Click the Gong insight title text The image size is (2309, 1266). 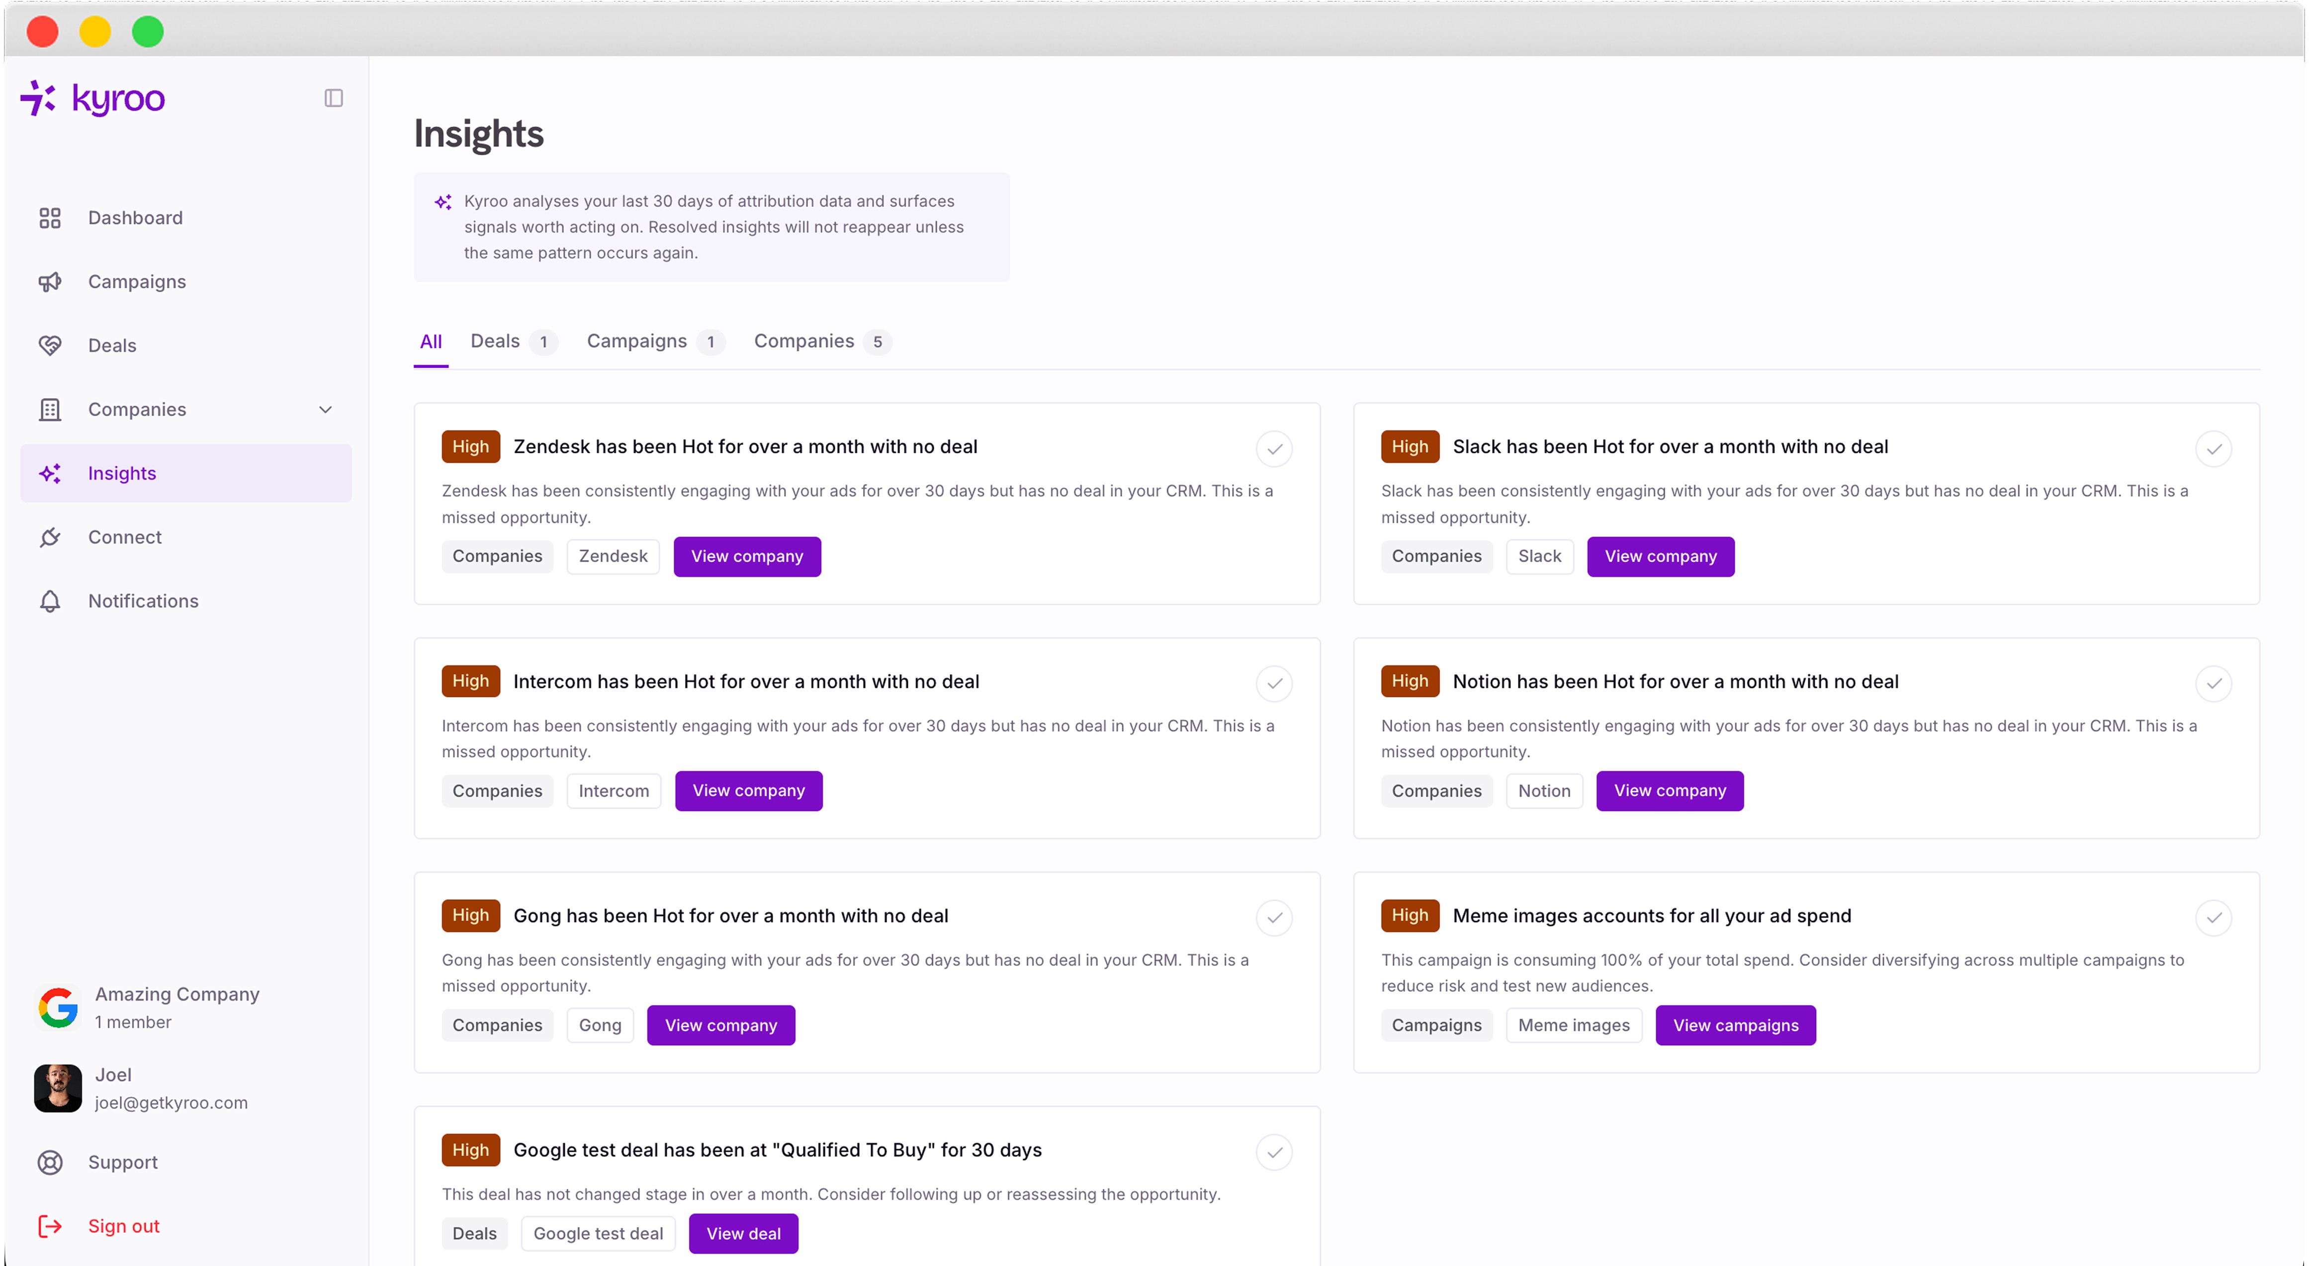pos(730,916)
